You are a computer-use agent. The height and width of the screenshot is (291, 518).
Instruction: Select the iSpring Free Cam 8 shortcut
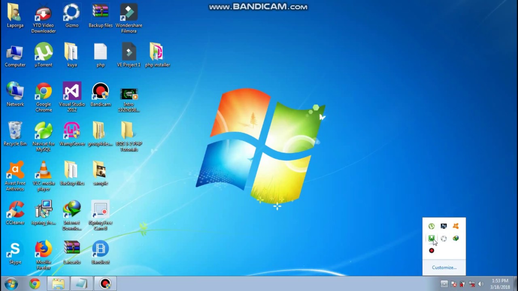coord(100,216)
